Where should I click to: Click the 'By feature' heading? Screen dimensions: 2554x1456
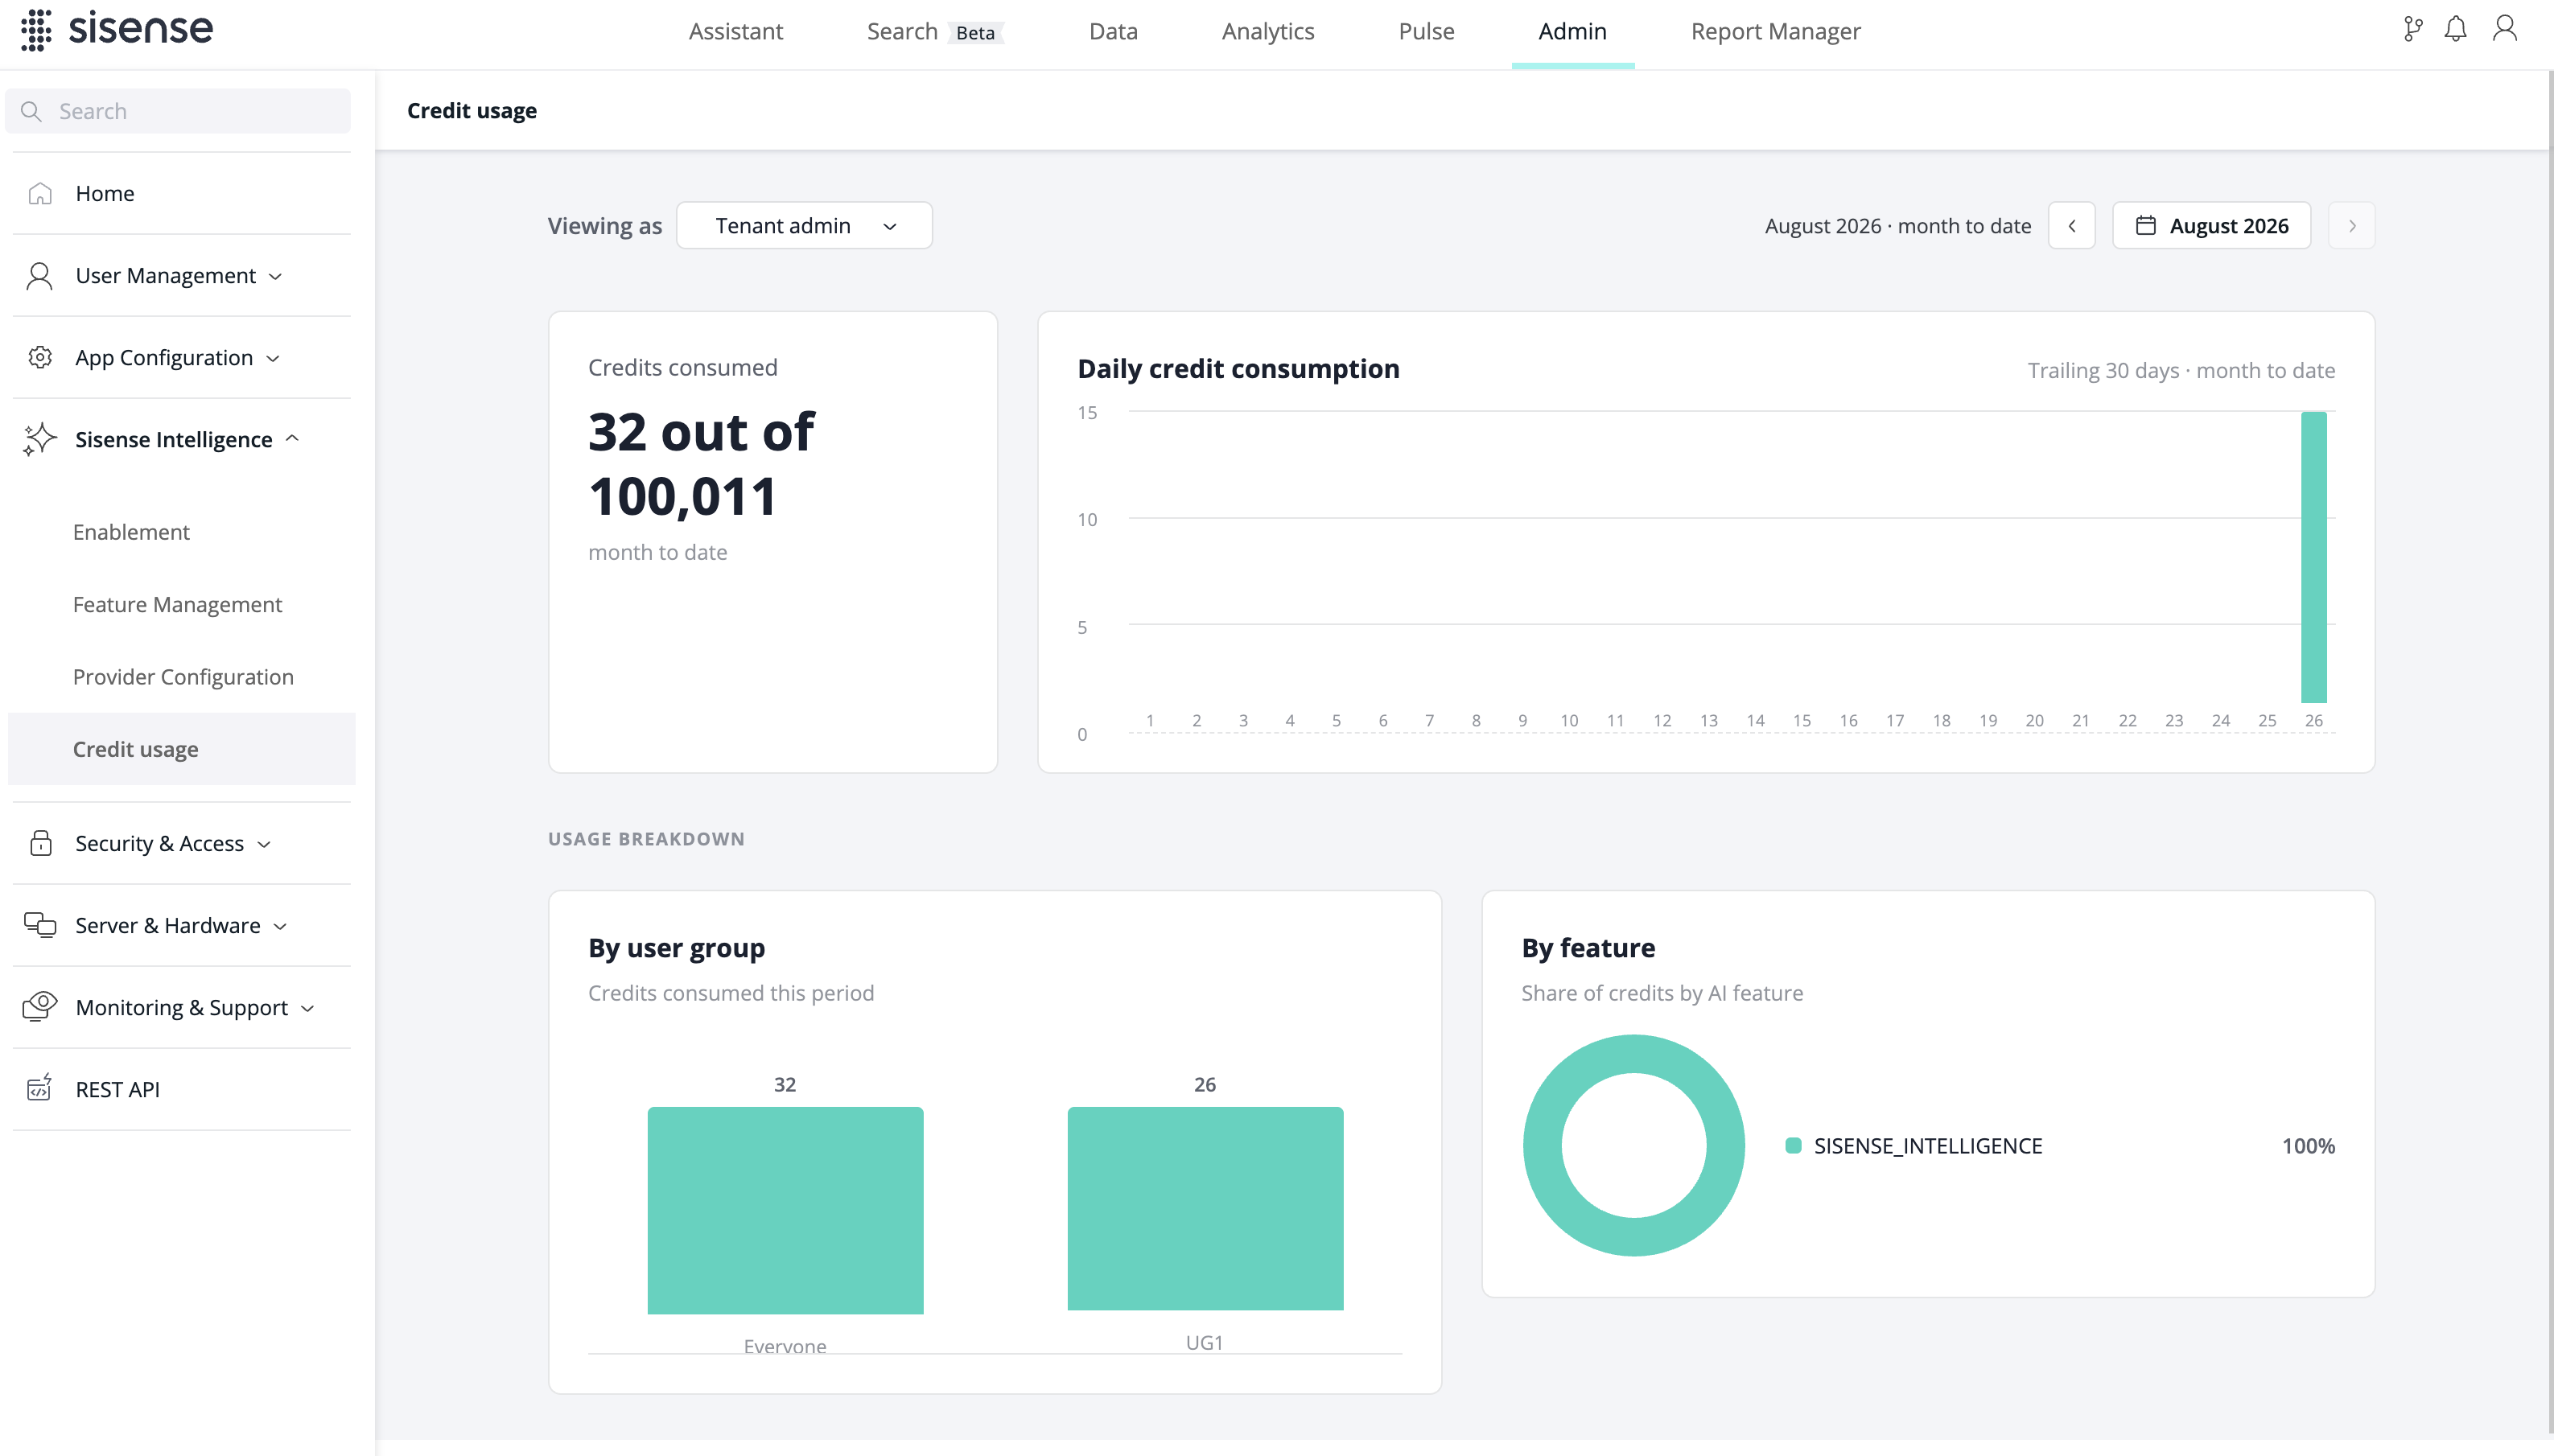[1588, 948]
